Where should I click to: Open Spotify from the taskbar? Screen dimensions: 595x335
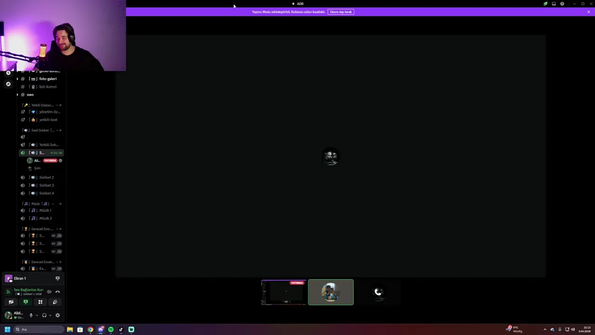point(111,329)
